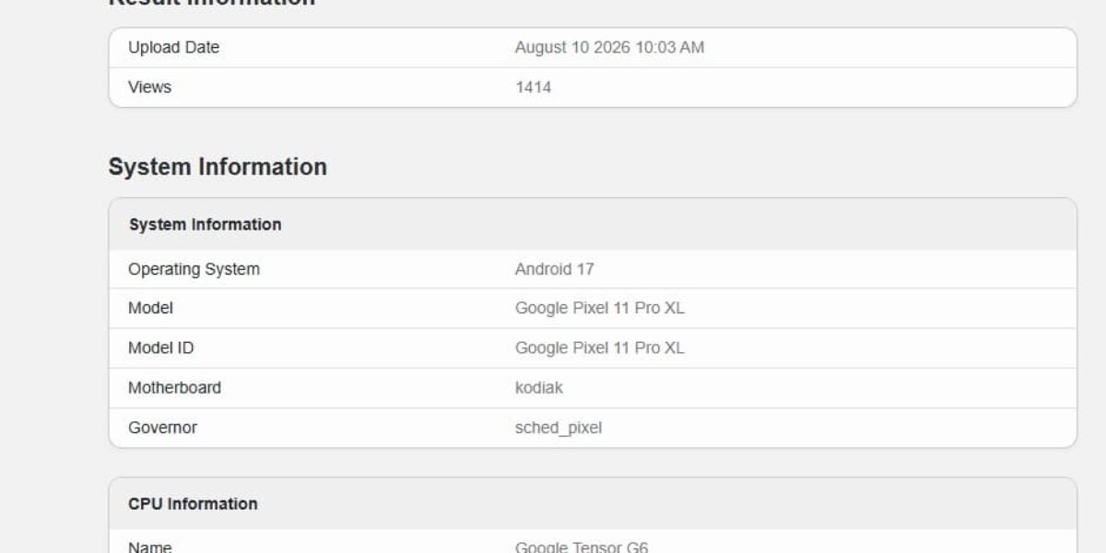Click the views count 1414
This screenshot has width=1106, height=553.
(533, 88)
